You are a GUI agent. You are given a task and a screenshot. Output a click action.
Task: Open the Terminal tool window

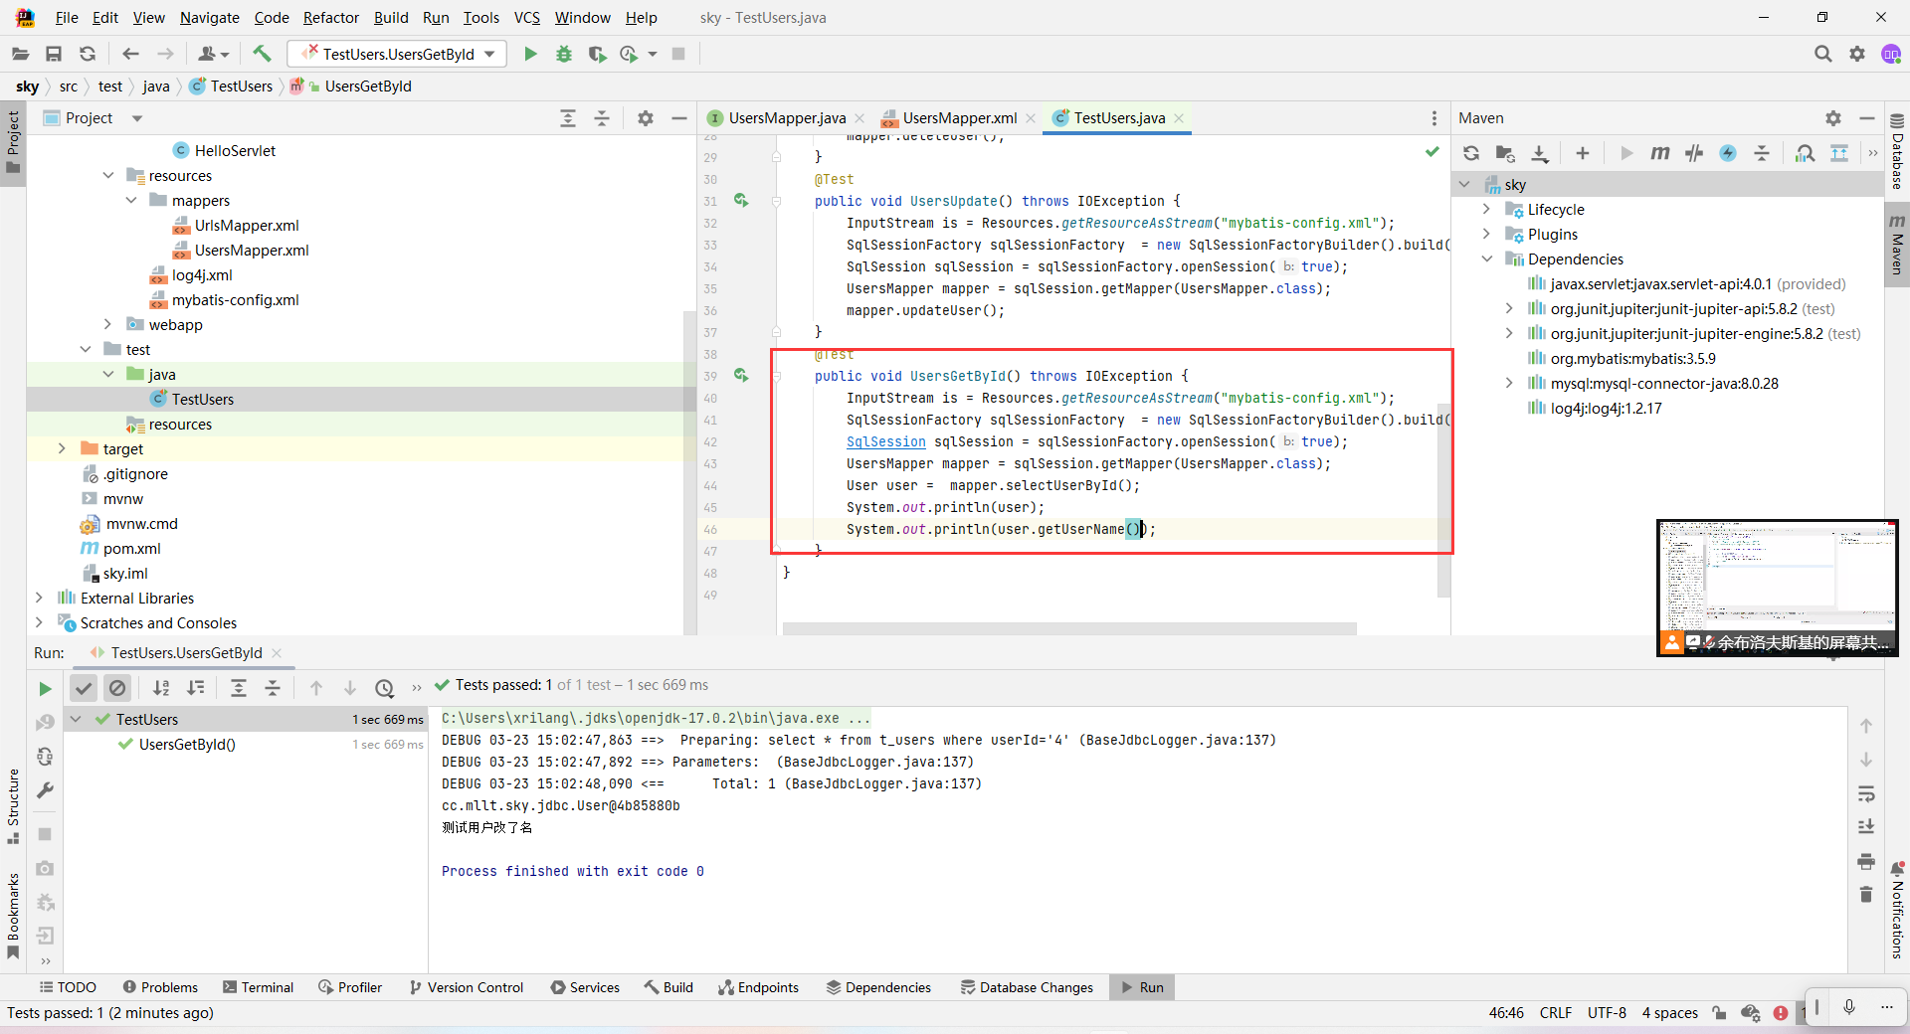[258, 987]
